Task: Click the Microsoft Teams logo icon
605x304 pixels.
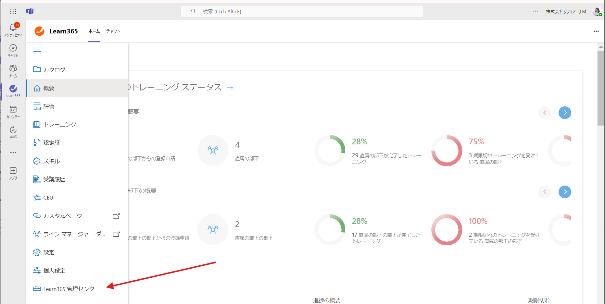Action: coord(30,11)
